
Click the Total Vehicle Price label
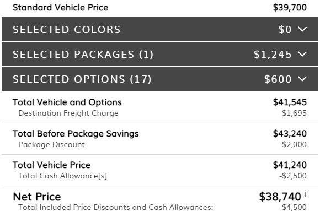[x=51, y=165]
